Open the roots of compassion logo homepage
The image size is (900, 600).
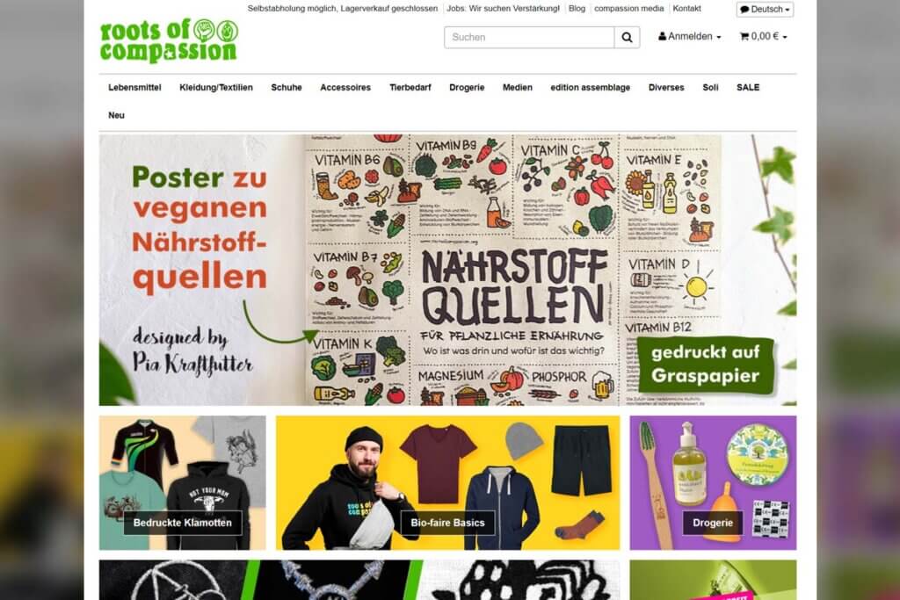[169, 40]
